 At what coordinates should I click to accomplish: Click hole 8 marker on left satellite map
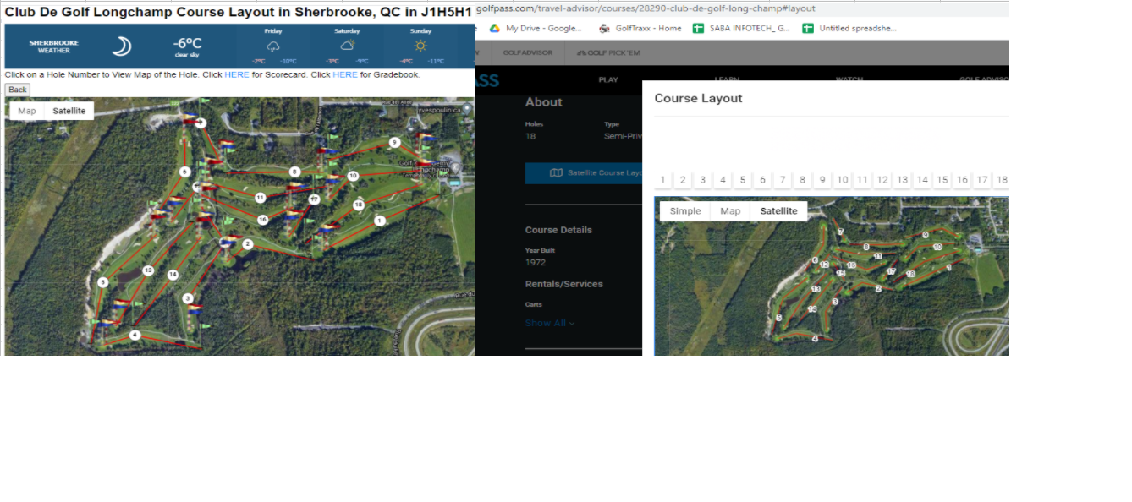[294, 172]
